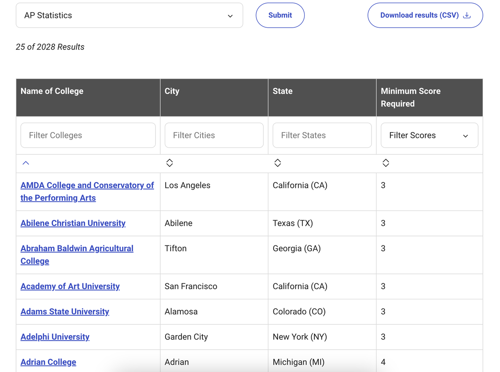Go to Adelphi University page
Screen dimensions: 500x372
[x=55, y=336]
